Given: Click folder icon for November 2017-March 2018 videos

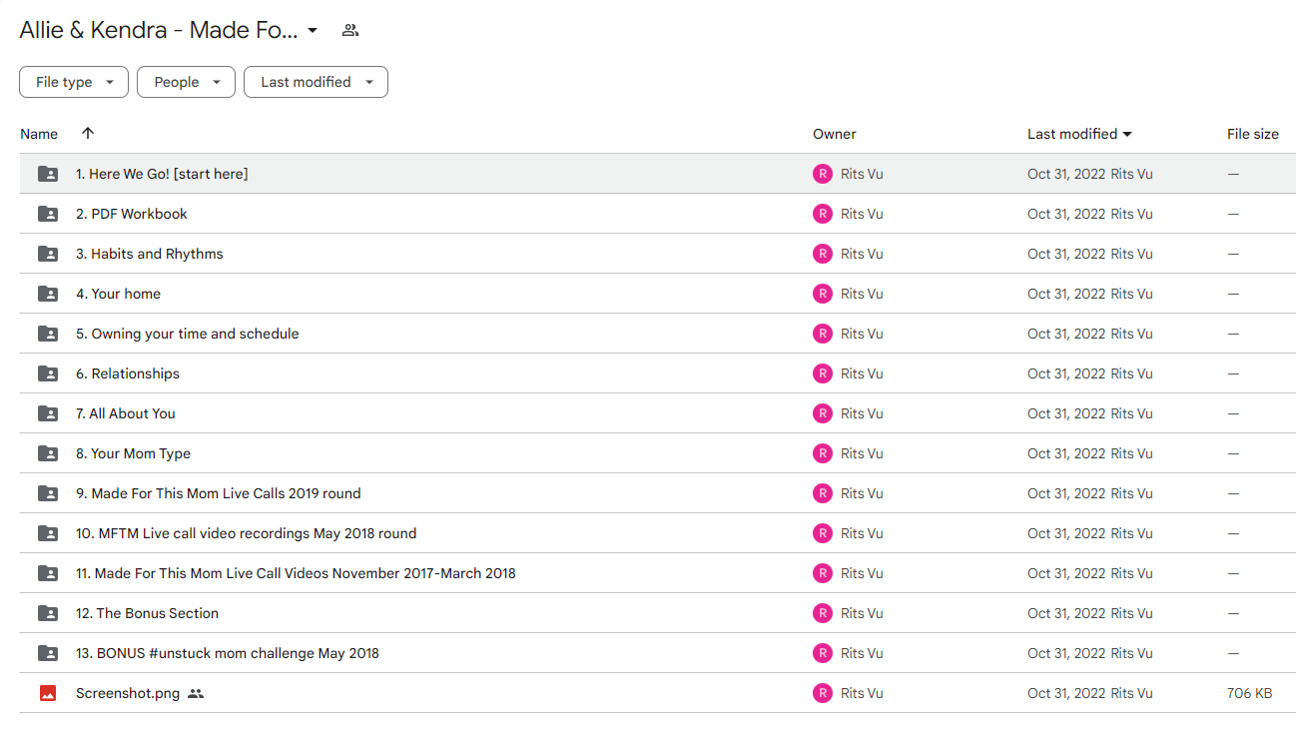Looking at the screenshot, I should click(48, 573).
